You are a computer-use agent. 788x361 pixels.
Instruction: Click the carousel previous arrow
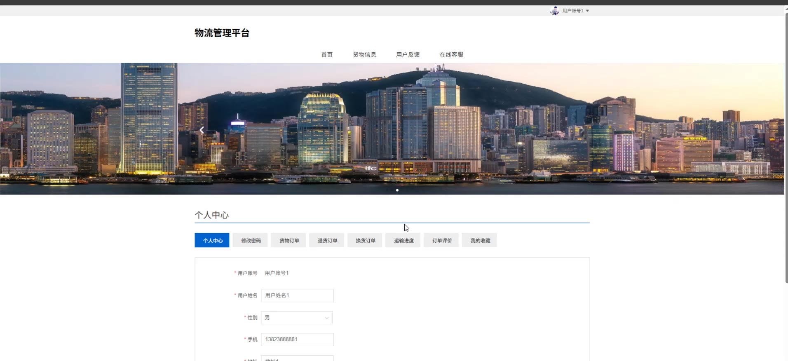[202, 130]
